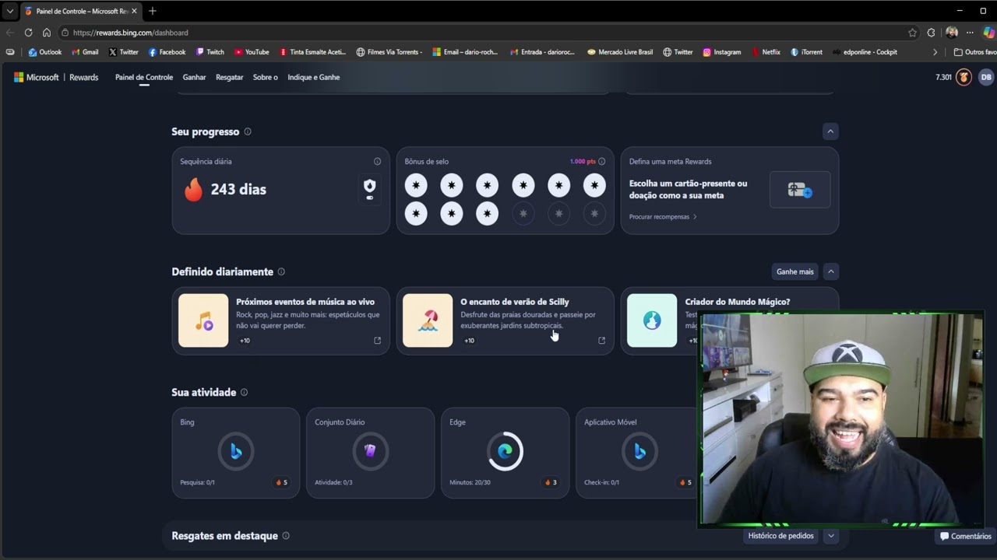Show info icon beside Resgates em destaque
This screenshot has width=997, height=560.
tap(286, 536)
